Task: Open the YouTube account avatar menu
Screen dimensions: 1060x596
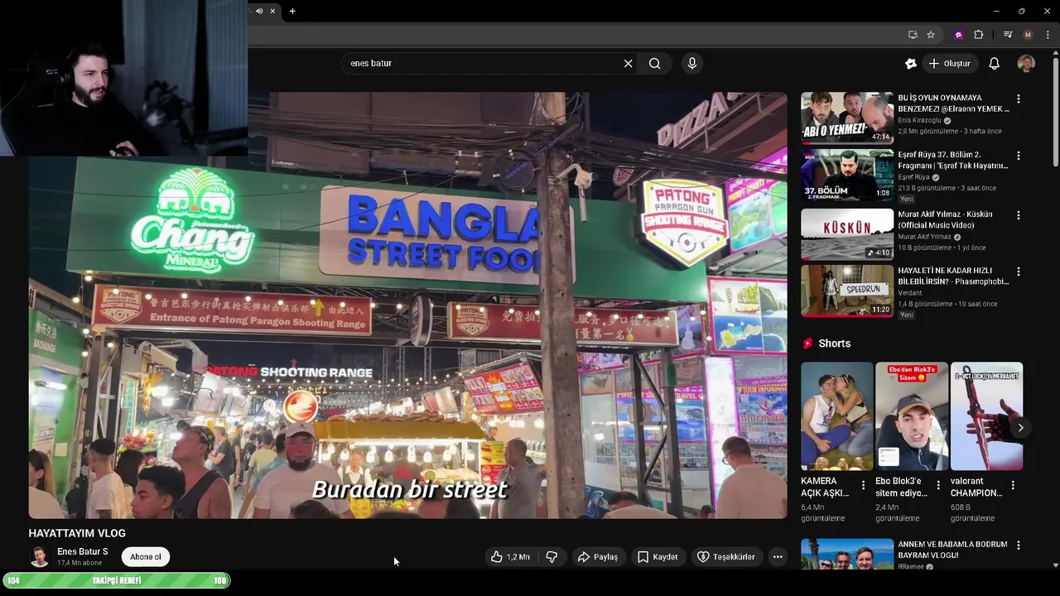Action: coord(1026,64)
